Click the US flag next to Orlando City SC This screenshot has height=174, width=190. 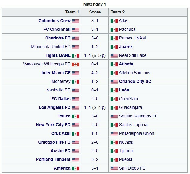click(x=114, y=82)
